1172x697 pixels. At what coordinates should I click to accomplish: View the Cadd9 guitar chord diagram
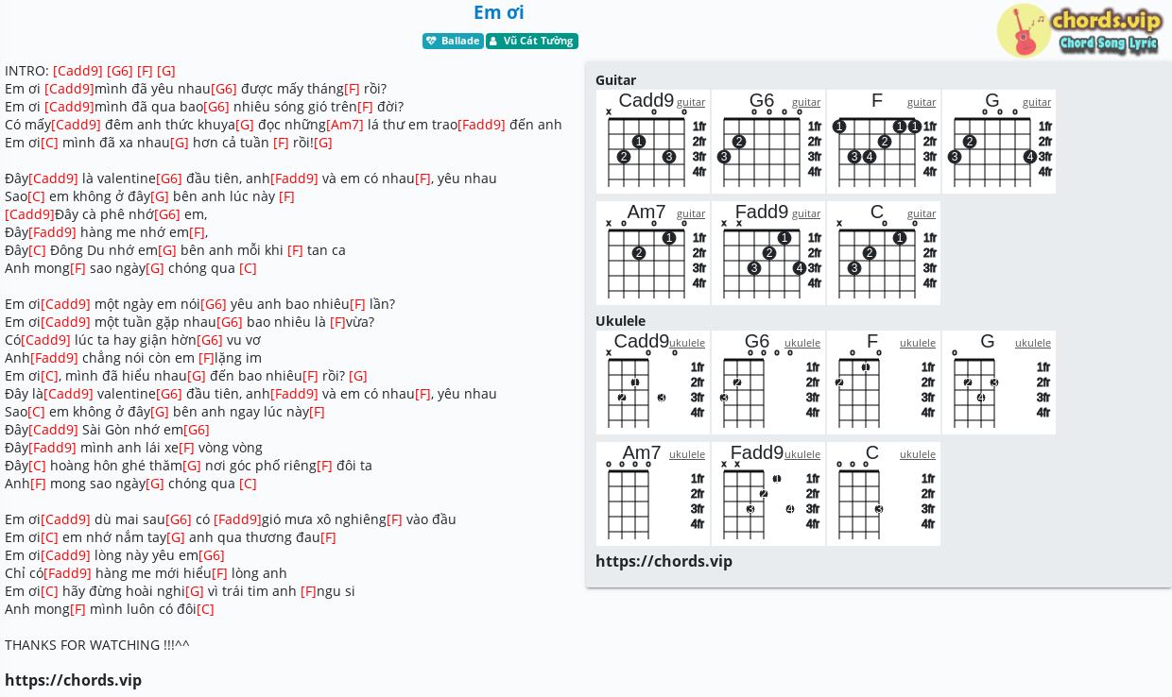(653, 142)
